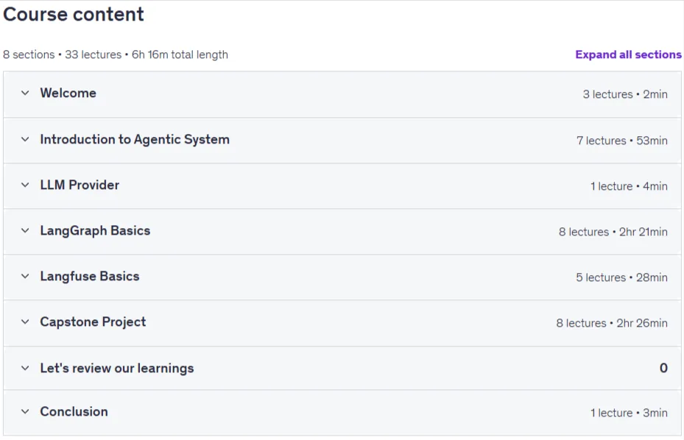684x440 pixels.
Task: Click the 7 lectures 53min summary
Action: (x=622, y=141)
